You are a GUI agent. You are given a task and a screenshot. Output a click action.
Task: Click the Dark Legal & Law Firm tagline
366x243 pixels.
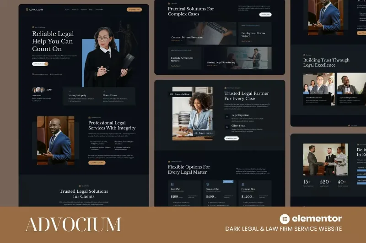point(283,229)
